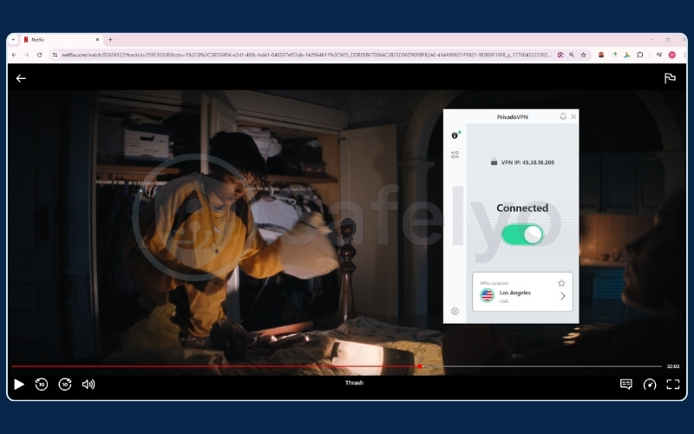Favorite Los Angeles location with star
The height and width of the screenshot is (434, 694).
tap(561, 283)
